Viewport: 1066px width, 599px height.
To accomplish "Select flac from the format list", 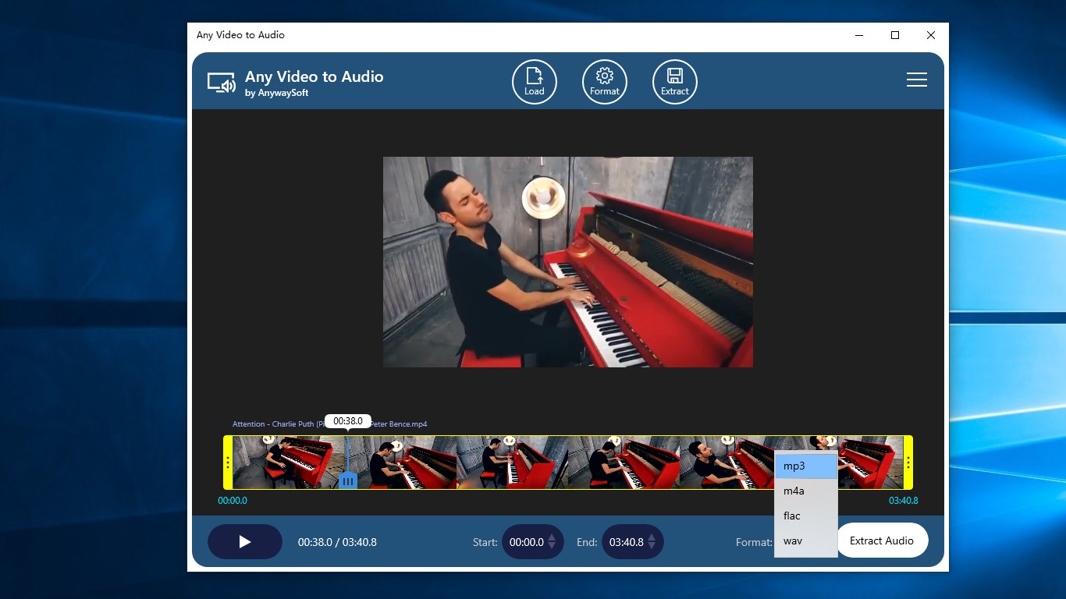I will (792, 516).
